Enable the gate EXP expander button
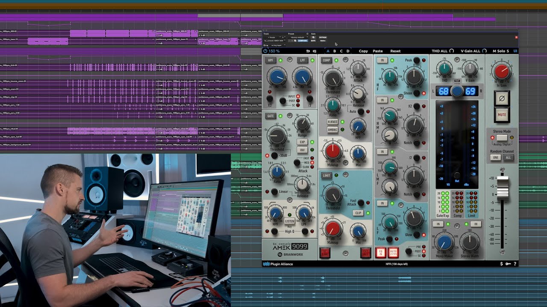Image resolution: width=547 pixels, height=307 pixels. coord(302,142)
